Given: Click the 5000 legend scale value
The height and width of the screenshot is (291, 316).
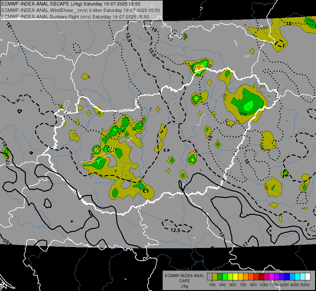Looking at the screenshot, I should (305, 285).
